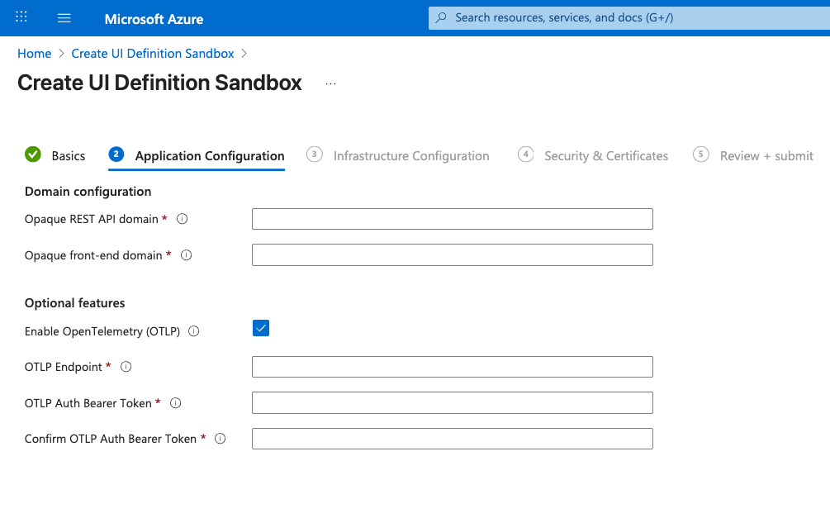Open the Azure apps grid launcher
The height and width of the screenshot is (518, 830).
click(x=21, y=17)
